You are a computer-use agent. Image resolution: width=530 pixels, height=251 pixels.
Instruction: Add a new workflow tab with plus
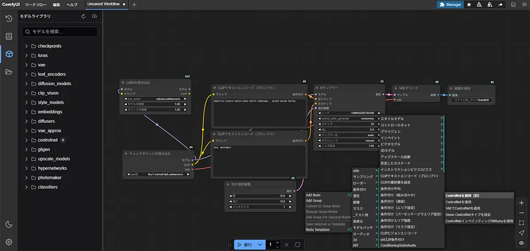(134, 4)
